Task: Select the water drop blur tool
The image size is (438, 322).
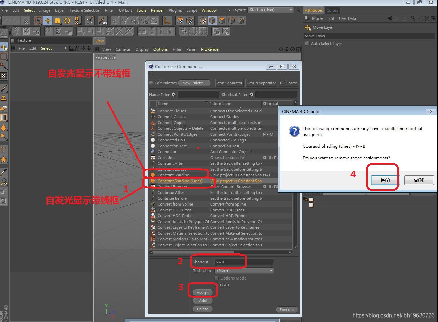Action: pos(4,127)
